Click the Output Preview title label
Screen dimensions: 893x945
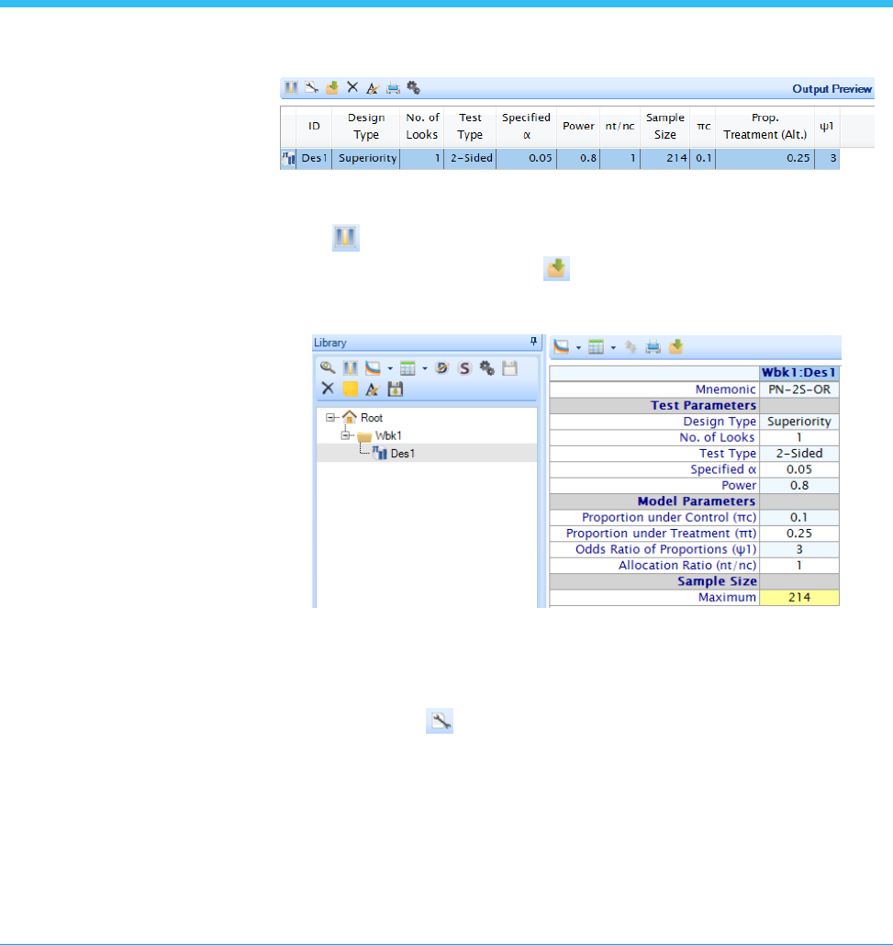pos(832,88)
